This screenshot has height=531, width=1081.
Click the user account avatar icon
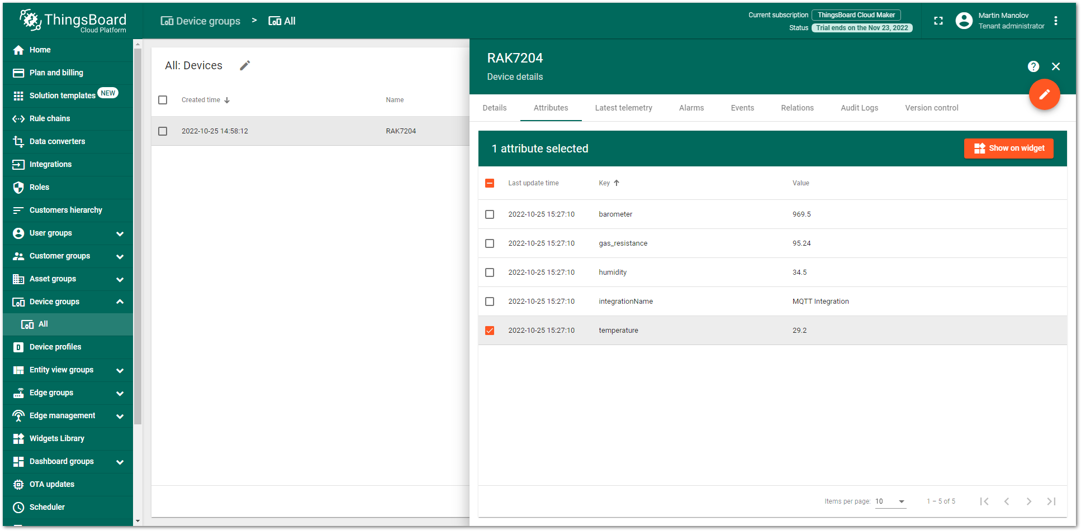(x=964, y=21)
